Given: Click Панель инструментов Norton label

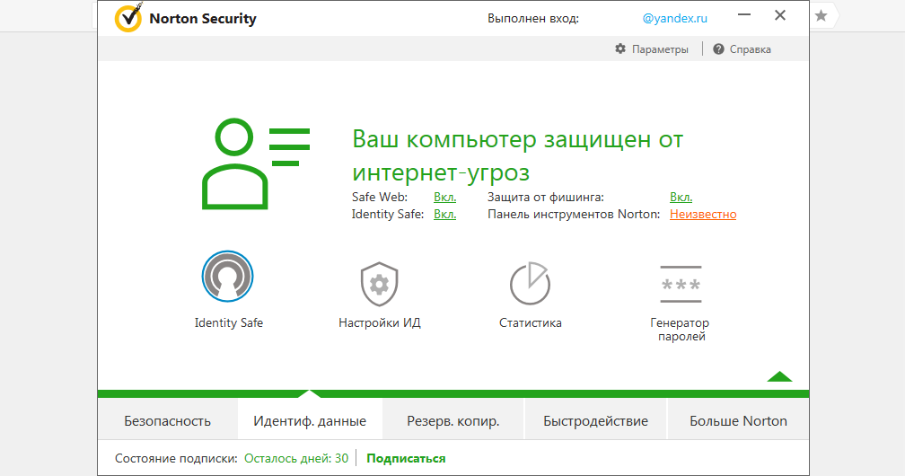Looking at the screenshot, I should 574,215.
